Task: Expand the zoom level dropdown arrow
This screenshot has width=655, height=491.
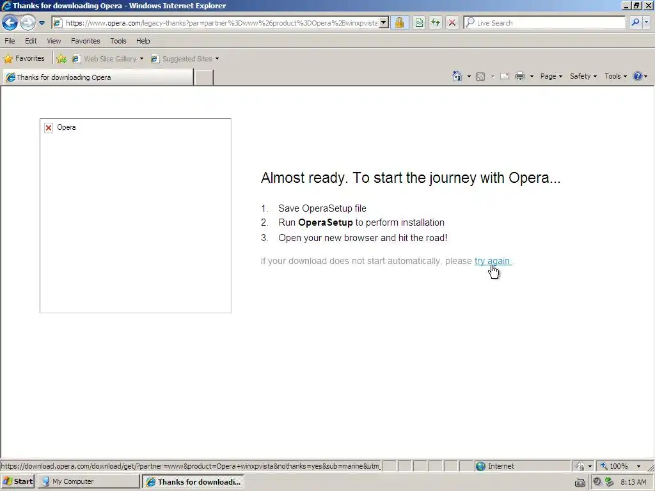Action: tap(638, 466)
